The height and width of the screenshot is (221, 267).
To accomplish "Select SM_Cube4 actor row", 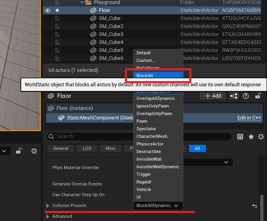I will 152,42.
